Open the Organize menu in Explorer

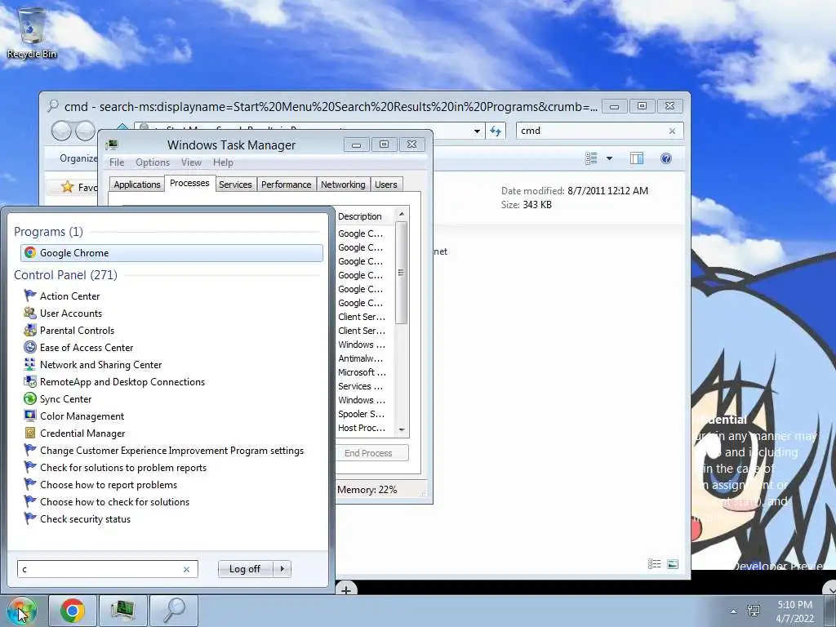78,158
